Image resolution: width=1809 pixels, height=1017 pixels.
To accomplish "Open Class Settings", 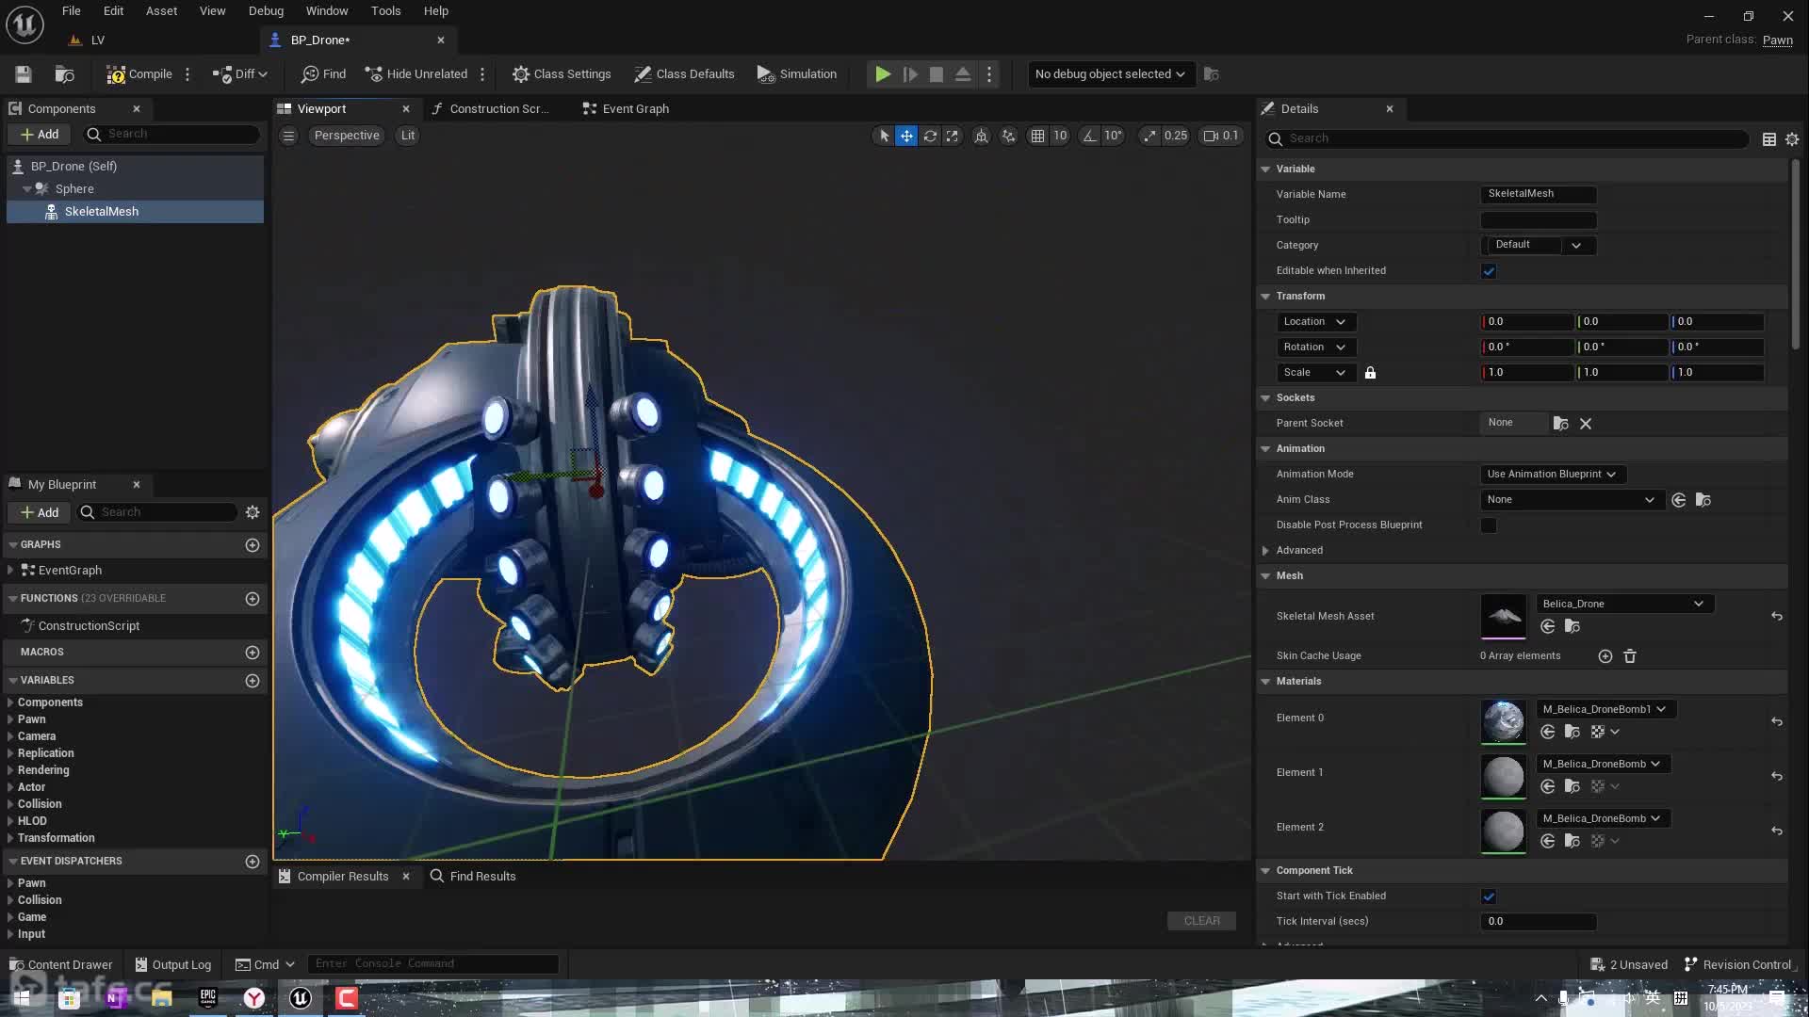I will click(x=562, y=74).
